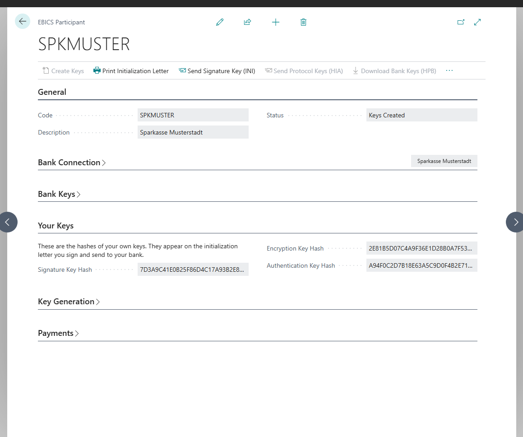Click the Status field label
The width and height of the screenshot is (523, 437).
[x=275, y=115]
